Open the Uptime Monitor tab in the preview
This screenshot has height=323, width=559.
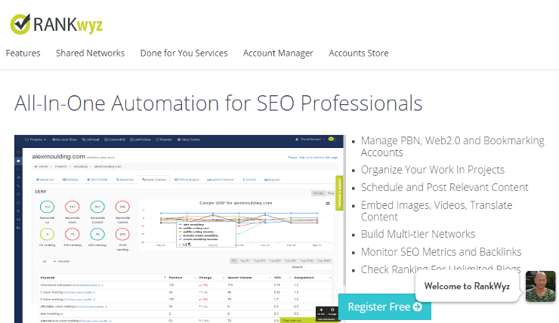click(221, 180)
